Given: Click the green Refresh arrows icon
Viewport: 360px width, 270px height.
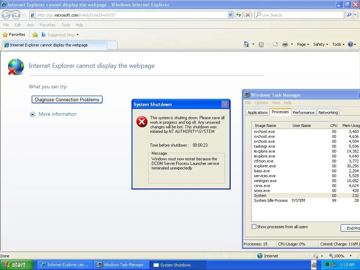Looking at the screenshot, I should pos(239,15).
